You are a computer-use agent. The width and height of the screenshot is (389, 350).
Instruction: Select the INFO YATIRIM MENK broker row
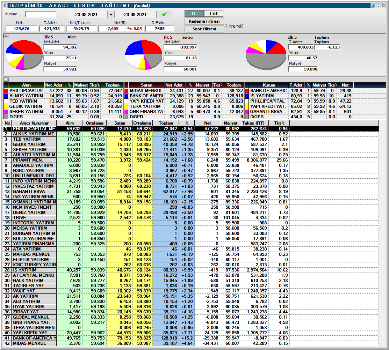click(x=191, y=181)
